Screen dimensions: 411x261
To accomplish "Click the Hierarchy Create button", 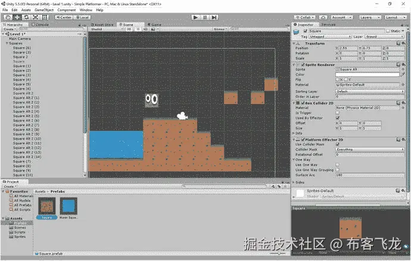I will point(9,29).
